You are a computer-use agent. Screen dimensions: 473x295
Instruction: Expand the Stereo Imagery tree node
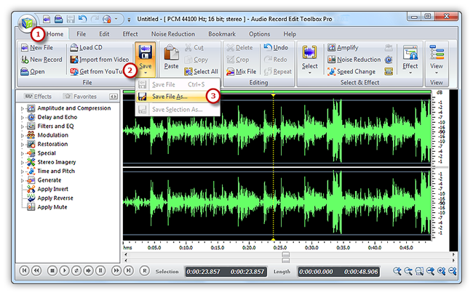(x=22, y=163)
